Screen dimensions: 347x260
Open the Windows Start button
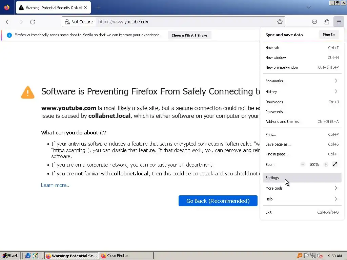pos(10,256)
